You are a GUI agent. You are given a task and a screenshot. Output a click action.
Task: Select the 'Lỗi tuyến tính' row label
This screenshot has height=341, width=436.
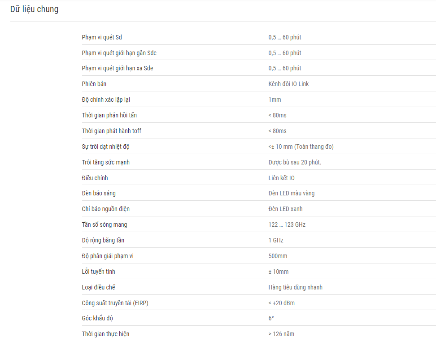pyautogui.click(x=98, y=272)
